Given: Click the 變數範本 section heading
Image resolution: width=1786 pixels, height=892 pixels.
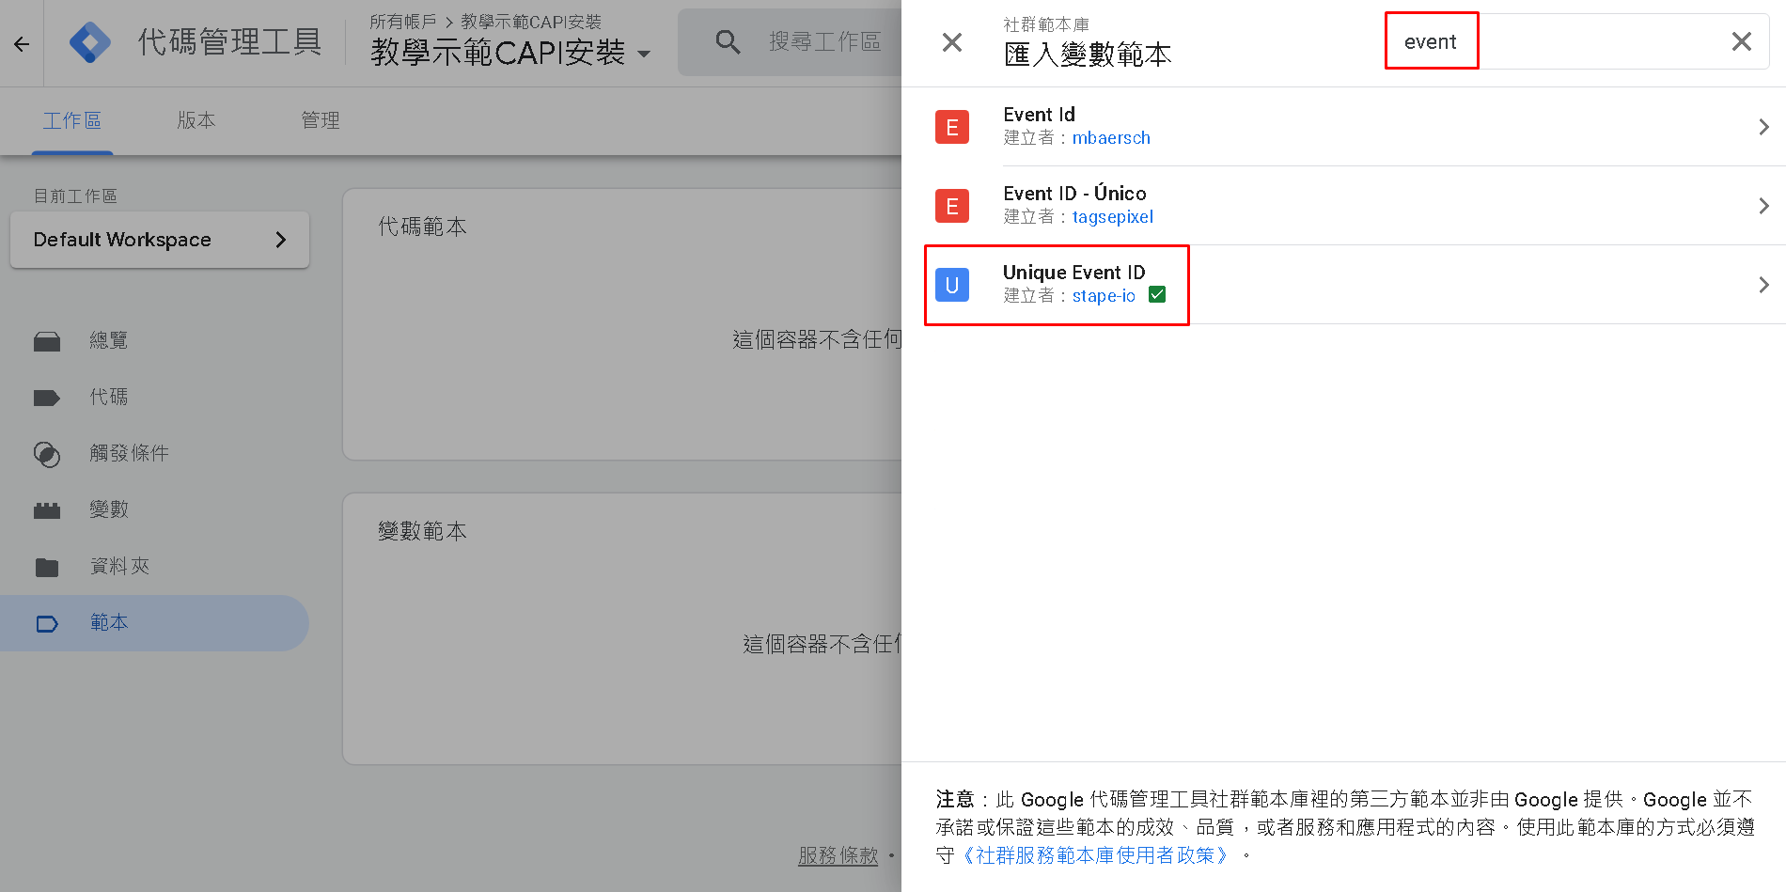Looking at the screenshot, I should 422,531.
